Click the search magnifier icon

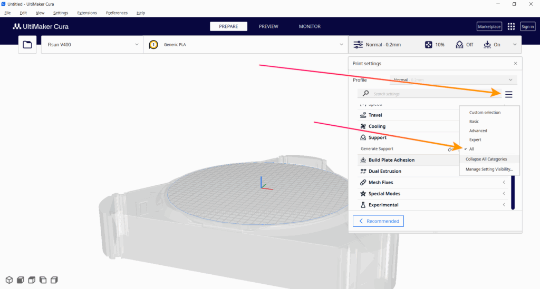[x=366, y=93]
